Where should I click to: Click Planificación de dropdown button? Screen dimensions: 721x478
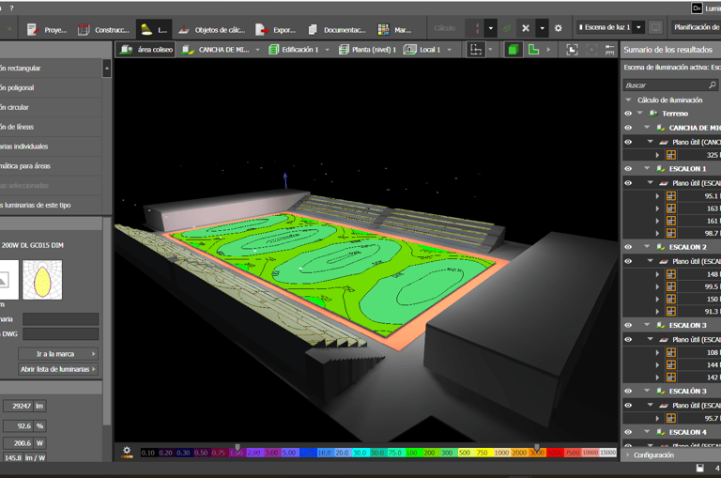pos(697,27)
